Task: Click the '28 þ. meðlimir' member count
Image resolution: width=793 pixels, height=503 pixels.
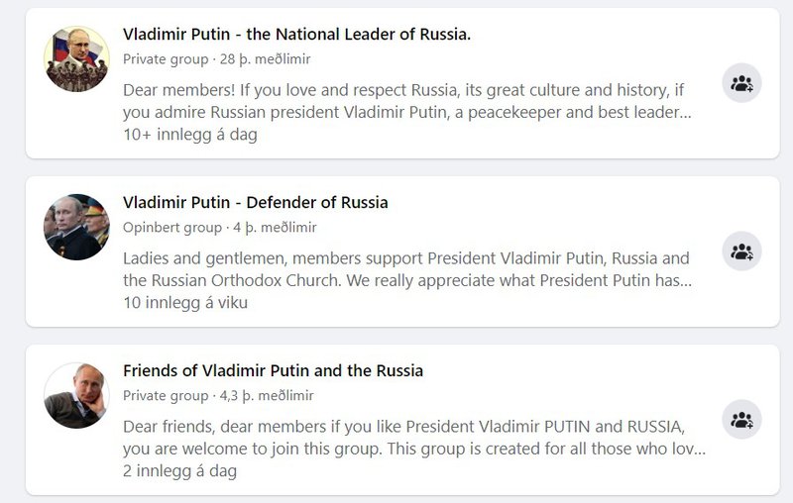Action: [x=263, y=59]
